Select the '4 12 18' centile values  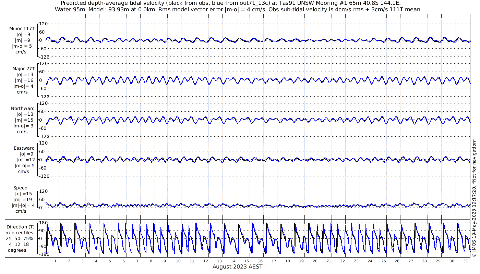(19, 245)
